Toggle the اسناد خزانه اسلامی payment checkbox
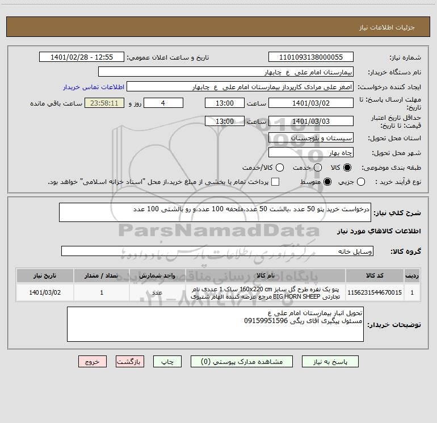 point(275,182)
